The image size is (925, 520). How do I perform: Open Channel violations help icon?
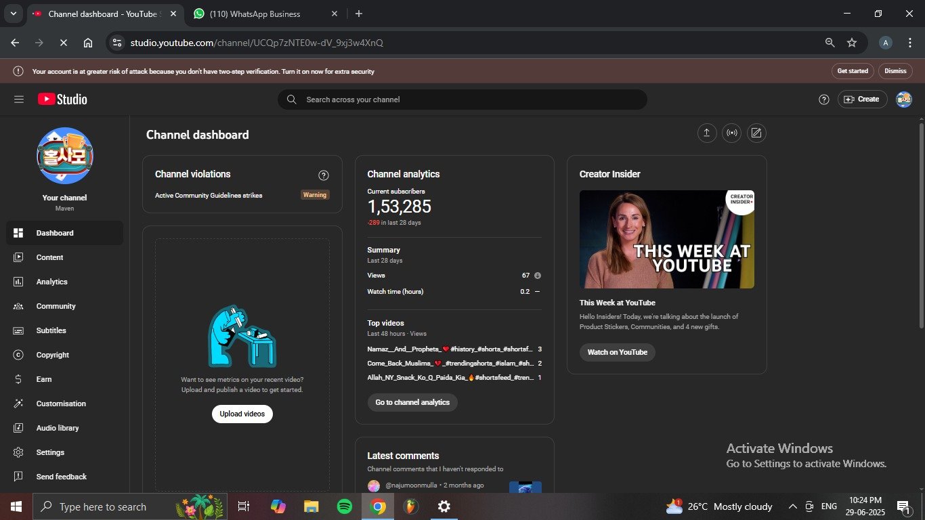pos(324,175)
